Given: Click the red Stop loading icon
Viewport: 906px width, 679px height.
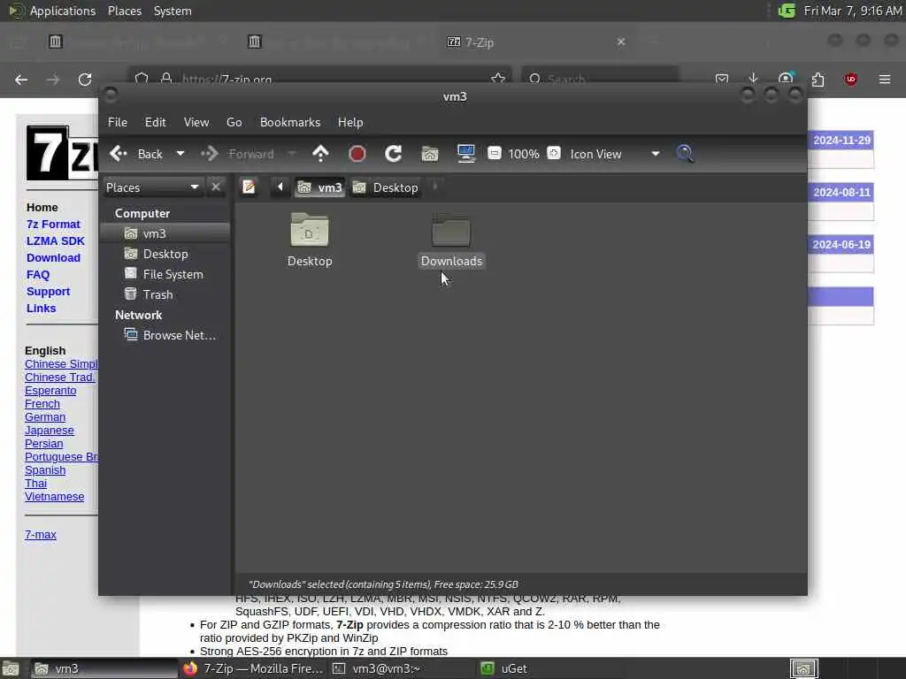Looking at the screenshot, I should [357, 154].
